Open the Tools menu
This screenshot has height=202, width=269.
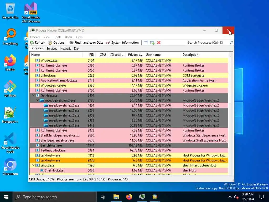[58, 37]
